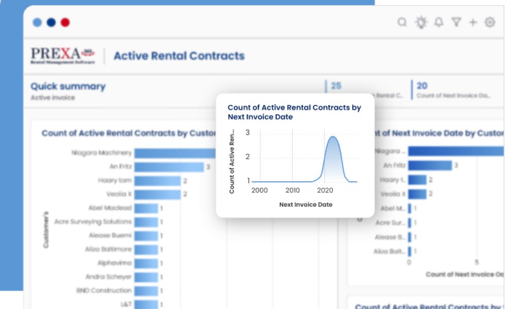
Task: Click the 2000 x-axis label
Action: (259, 190)
